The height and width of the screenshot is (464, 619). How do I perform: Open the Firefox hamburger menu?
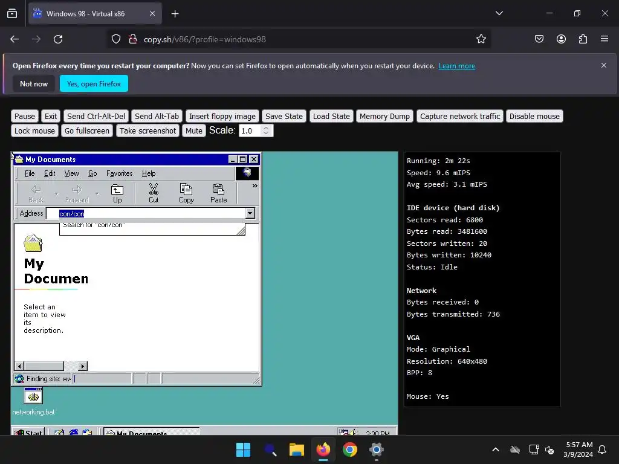coord(604,39)
